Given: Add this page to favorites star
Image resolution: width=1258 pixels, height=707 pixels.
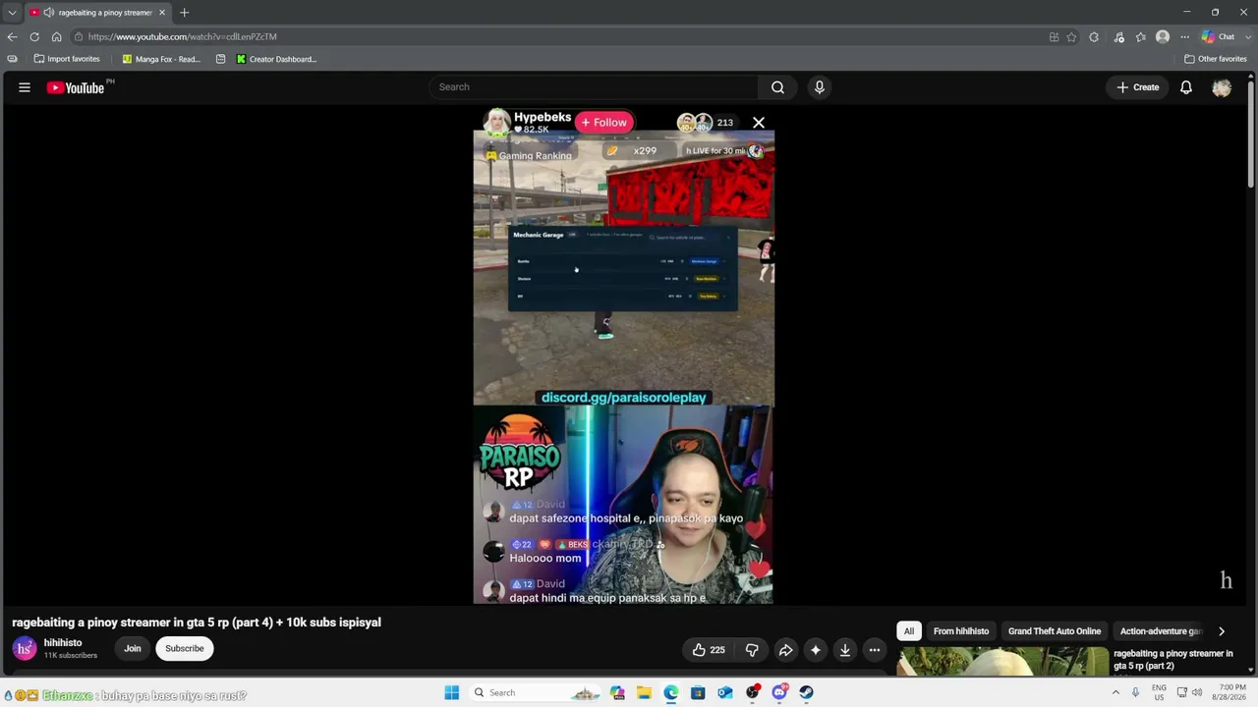Looking at the screenshot, I should [1071, 37].
